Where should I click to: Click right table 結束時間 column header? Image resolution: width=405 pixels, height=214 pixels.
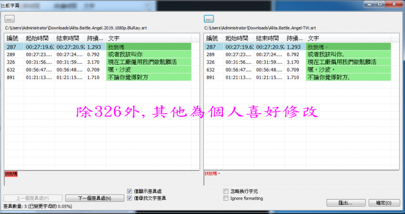click(x=269, y=38)
